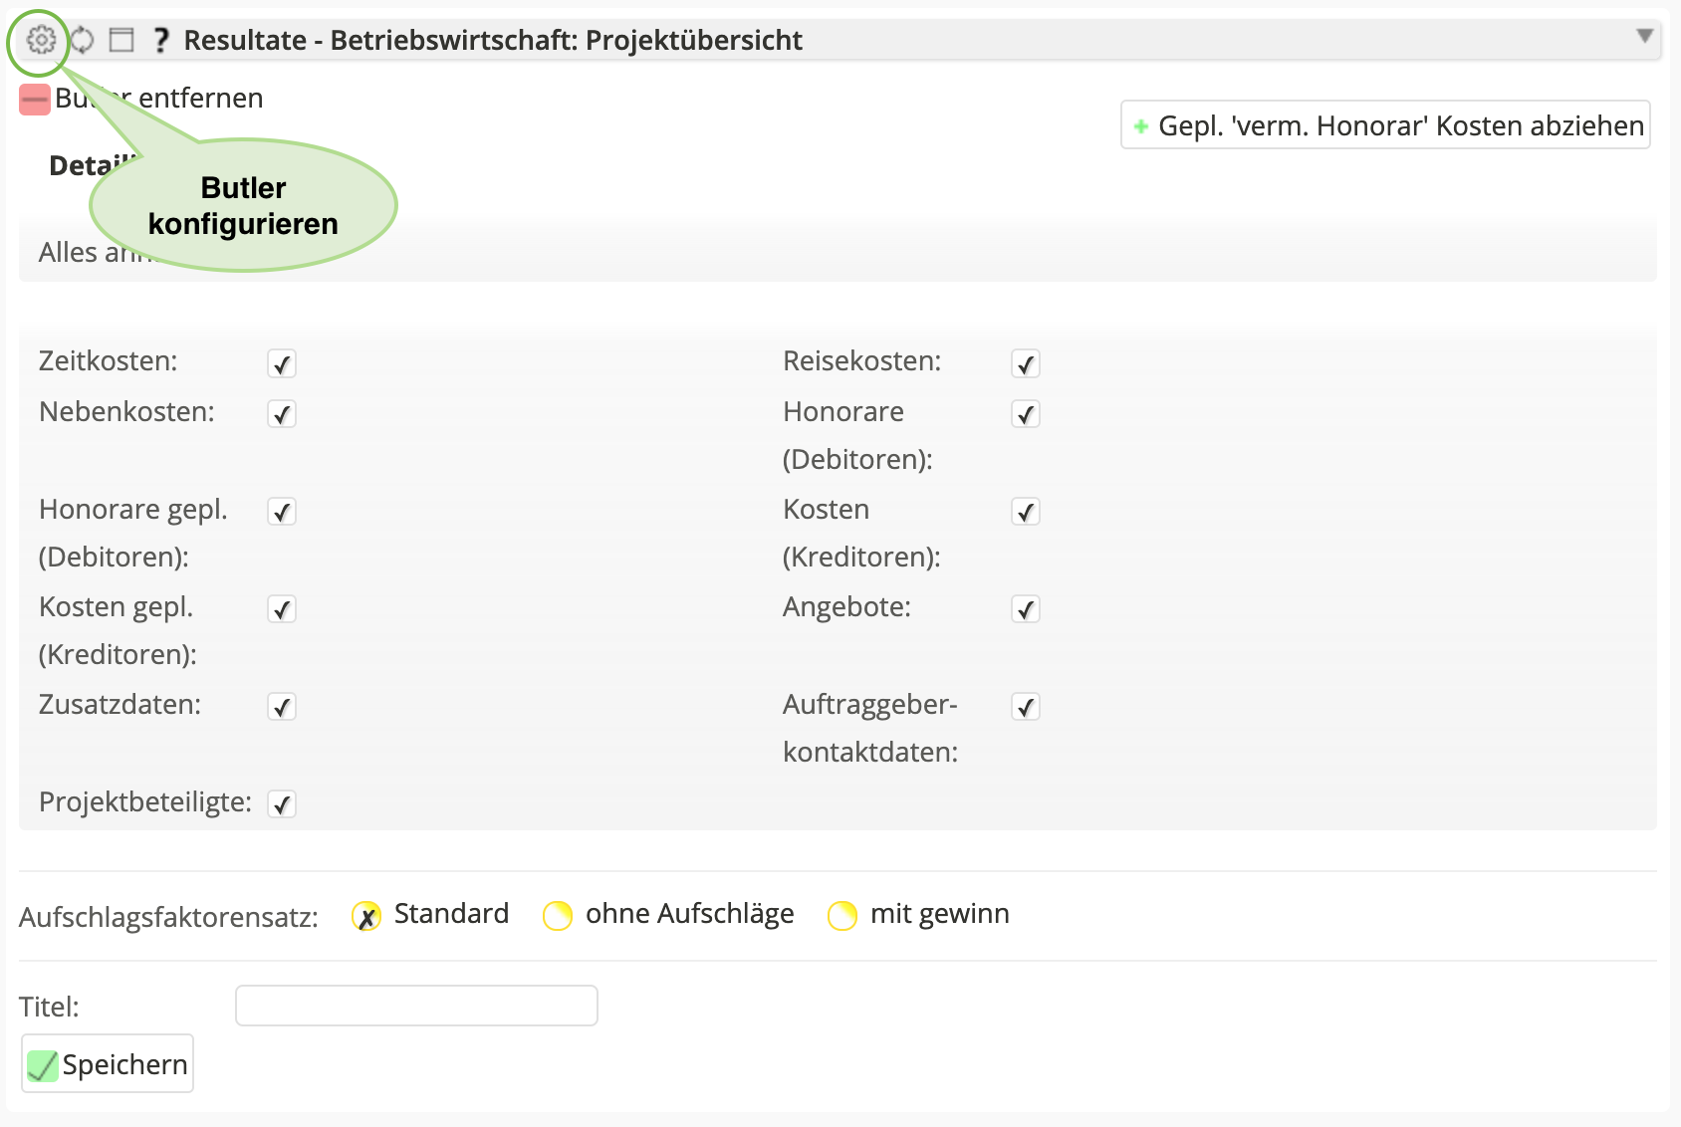Click the Speichern button
This screenshot has width=1681, height=1127.
coord(108,1064)
